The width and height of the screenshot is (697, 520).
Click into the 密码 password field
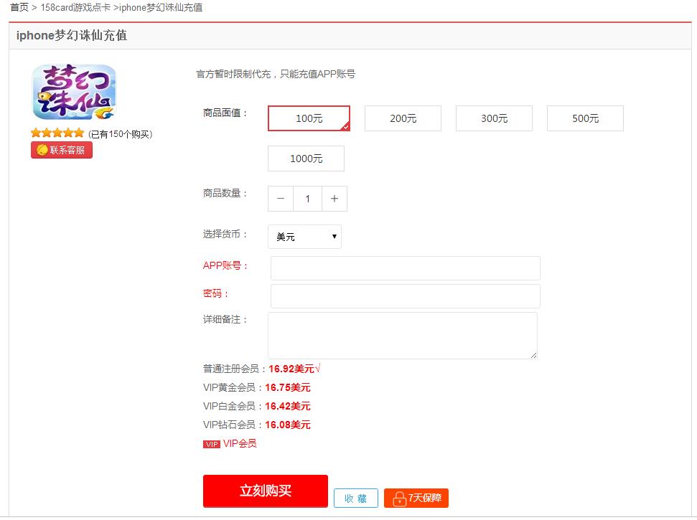click(405, 296)
